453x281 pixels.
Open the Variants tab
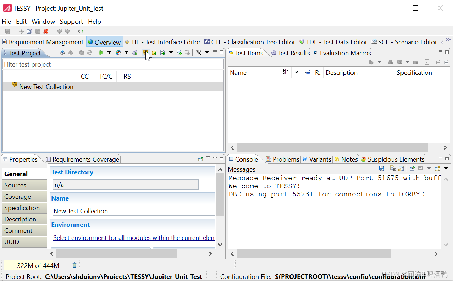pyautogui.click(x=316, y=159)
